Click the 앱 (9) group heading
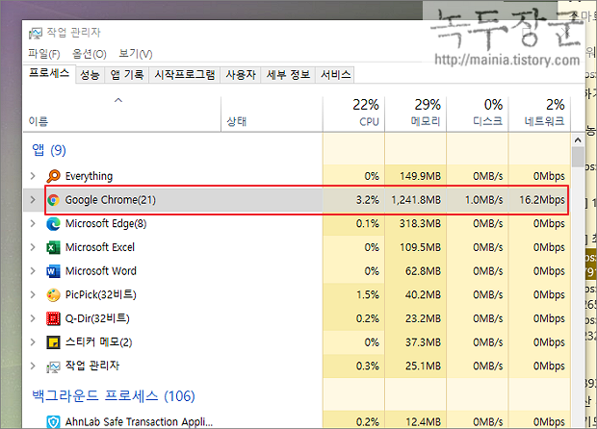The image size is (597, 429). coord(49,150)
